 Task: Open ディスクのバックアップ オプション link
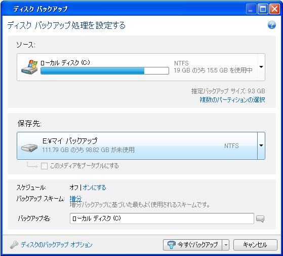pyautogui.click(x=57, y=245)
